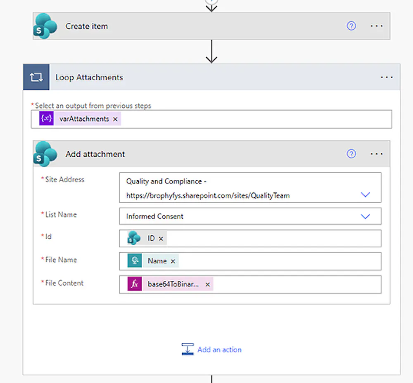Remove the varAttachments token
Screen dimensions: 413x383
[x=115, y=119]
